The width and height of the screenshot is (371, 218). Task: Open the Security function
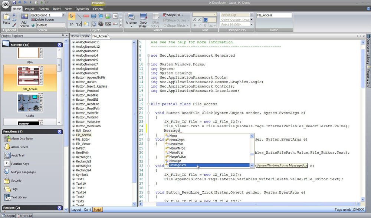tap(16, 181)
